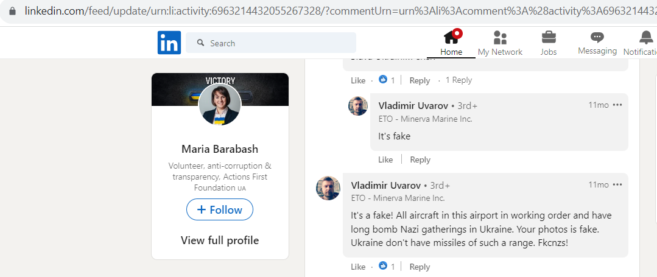Like the long Vladimir Uvarov comment
The image size is (657, 277).
pos(358,267)
